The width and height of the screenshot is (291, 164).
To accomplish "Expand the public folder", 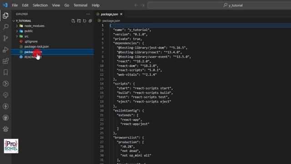I will [x=17, y=31].
